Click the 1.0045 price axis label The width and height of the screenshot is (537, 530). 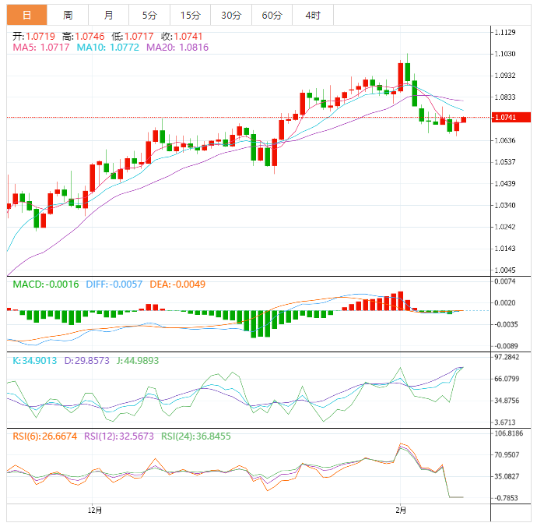[505, 270]
